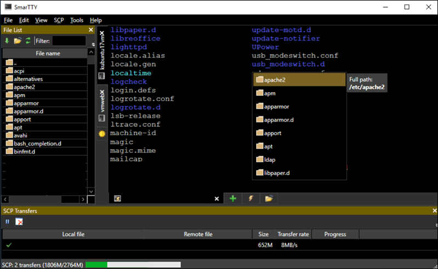Close the bottom terminal sub-tab
This screenshot has height=269, width=438.
coord(216,198)
